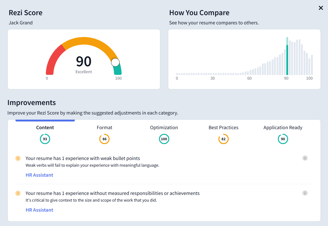Open the Best Practices tab
328x226 pixels.
[x=223, y=127]
